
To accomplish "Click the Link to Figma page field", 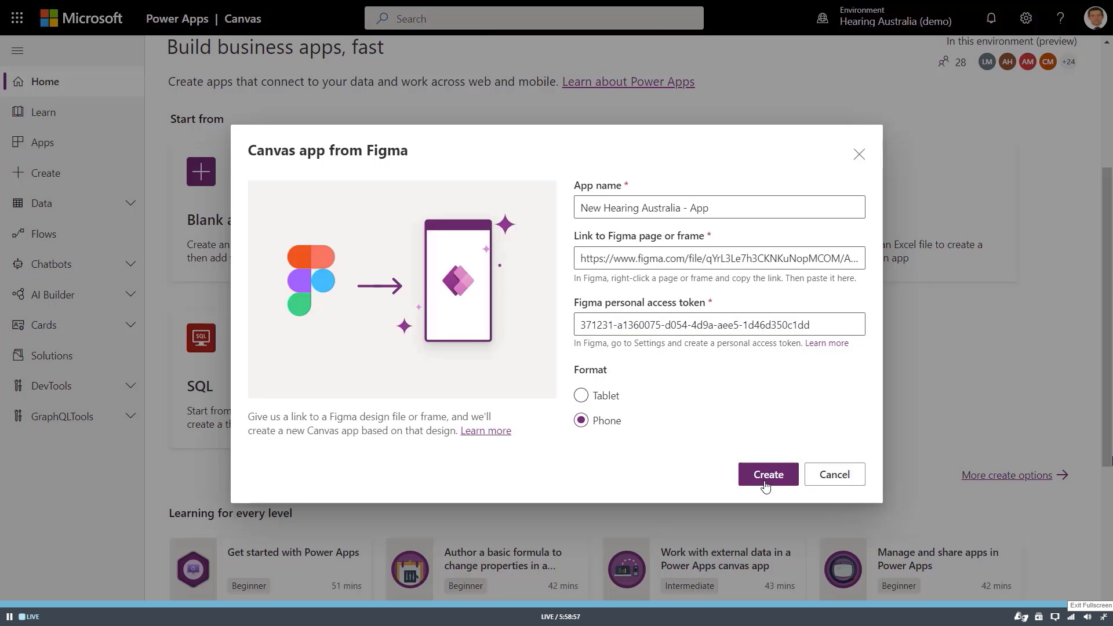I will [x=719, y=258].
